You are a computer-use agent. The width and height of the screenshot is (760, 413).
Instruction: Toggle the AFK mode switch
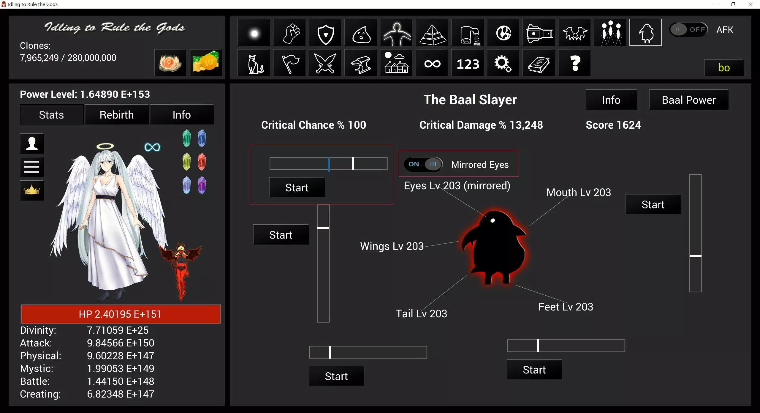click(x=689, y=30)
